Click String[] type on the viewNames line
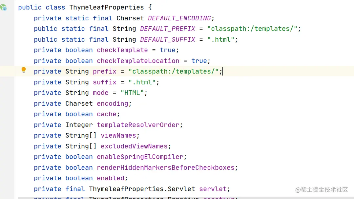354x199 pixels. (81, 136)
